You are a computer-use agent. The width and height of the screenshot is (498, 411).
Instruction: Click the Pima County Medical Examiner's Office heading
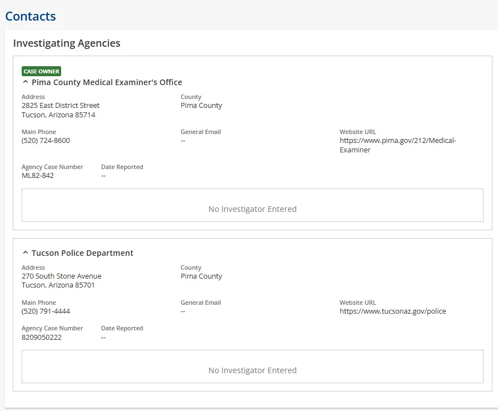tap(107, 82)
